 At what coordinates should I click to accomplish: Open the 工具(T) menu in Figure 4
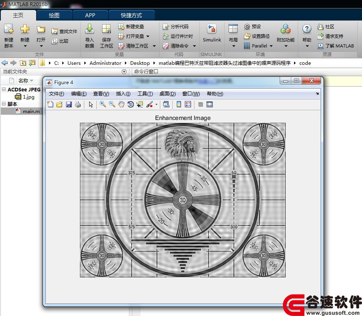click(x=145, y=93)
